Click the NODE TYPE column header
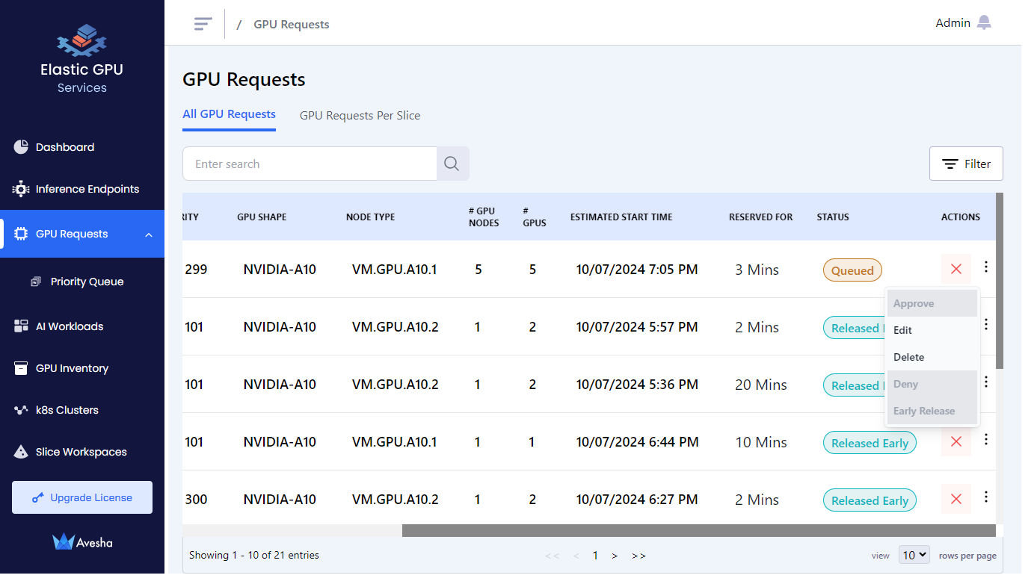The image size is (1028, 584). coord(370,217)
